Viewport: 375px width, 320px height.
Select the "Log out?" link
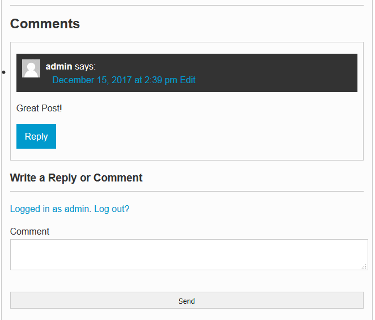coord(112,209)
